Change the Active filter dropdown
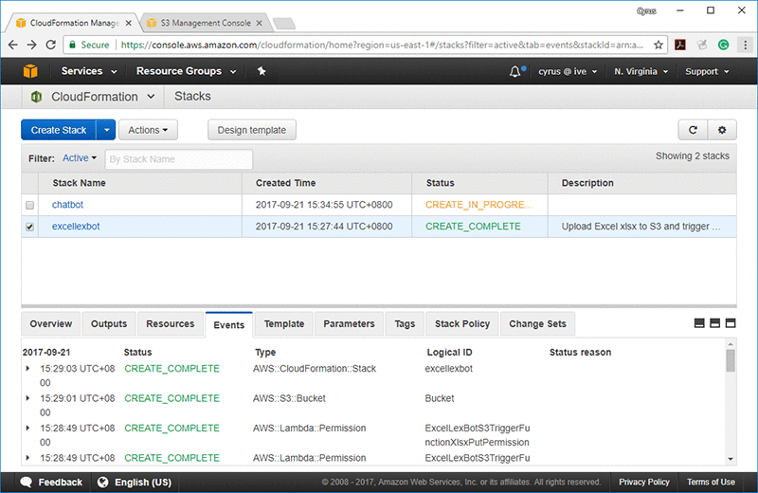Image resolution: width=758 pixels, height=493 pixels. pyautogui.click(x=80, y=158)
